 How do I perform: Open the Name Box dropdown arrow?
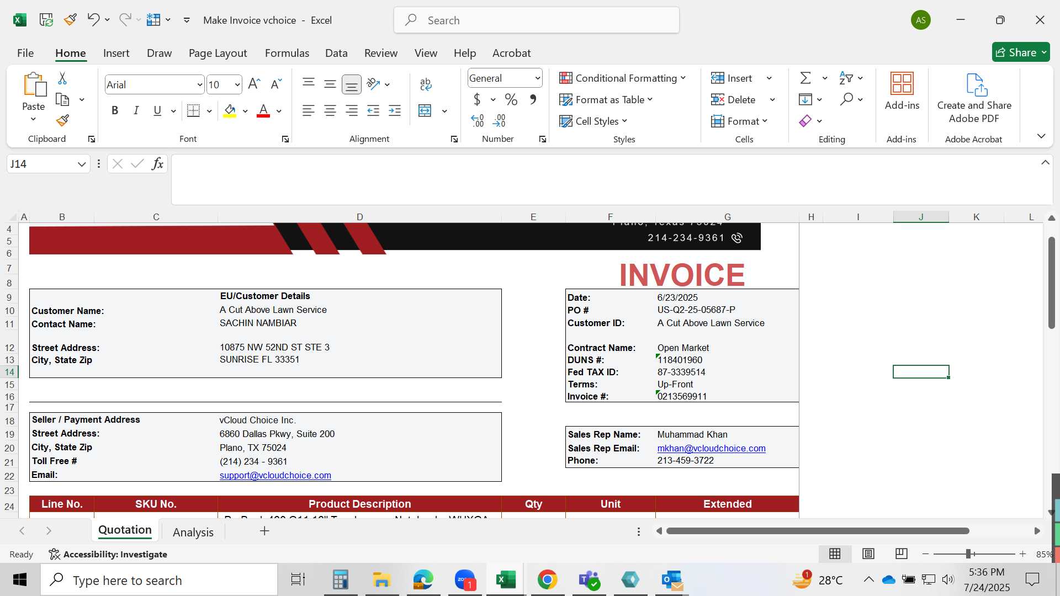[x=82, y=164]
